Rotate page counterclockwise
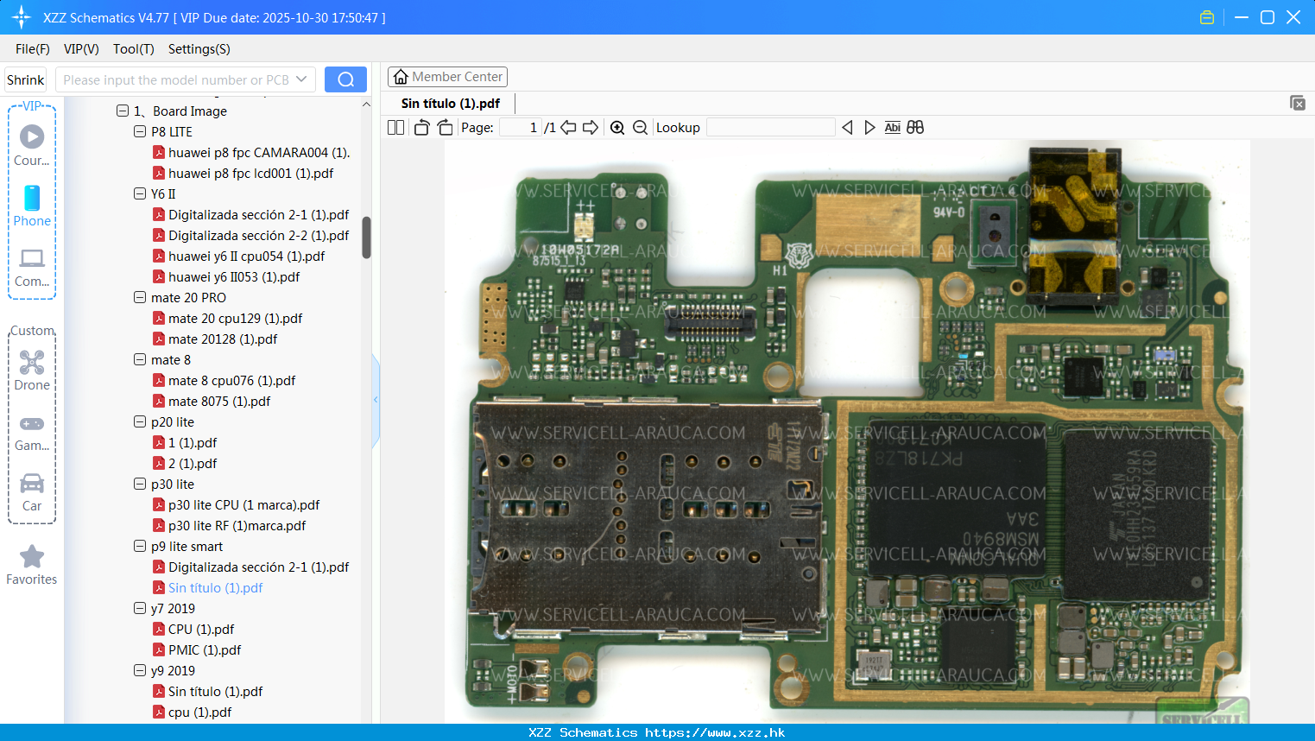Image resolution: width=1315 pixels, height=741 pixels. click(421, 128)
